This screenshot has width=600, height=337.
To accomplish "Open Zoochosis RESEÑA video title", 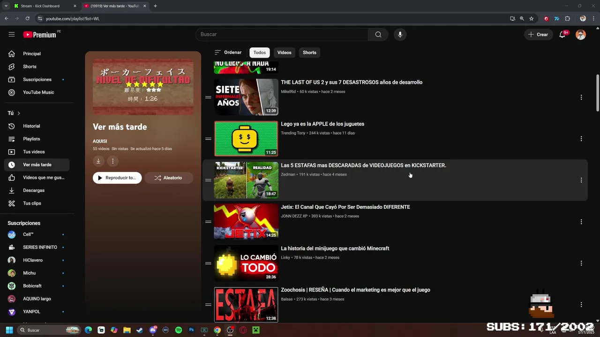I will (355, 290).
